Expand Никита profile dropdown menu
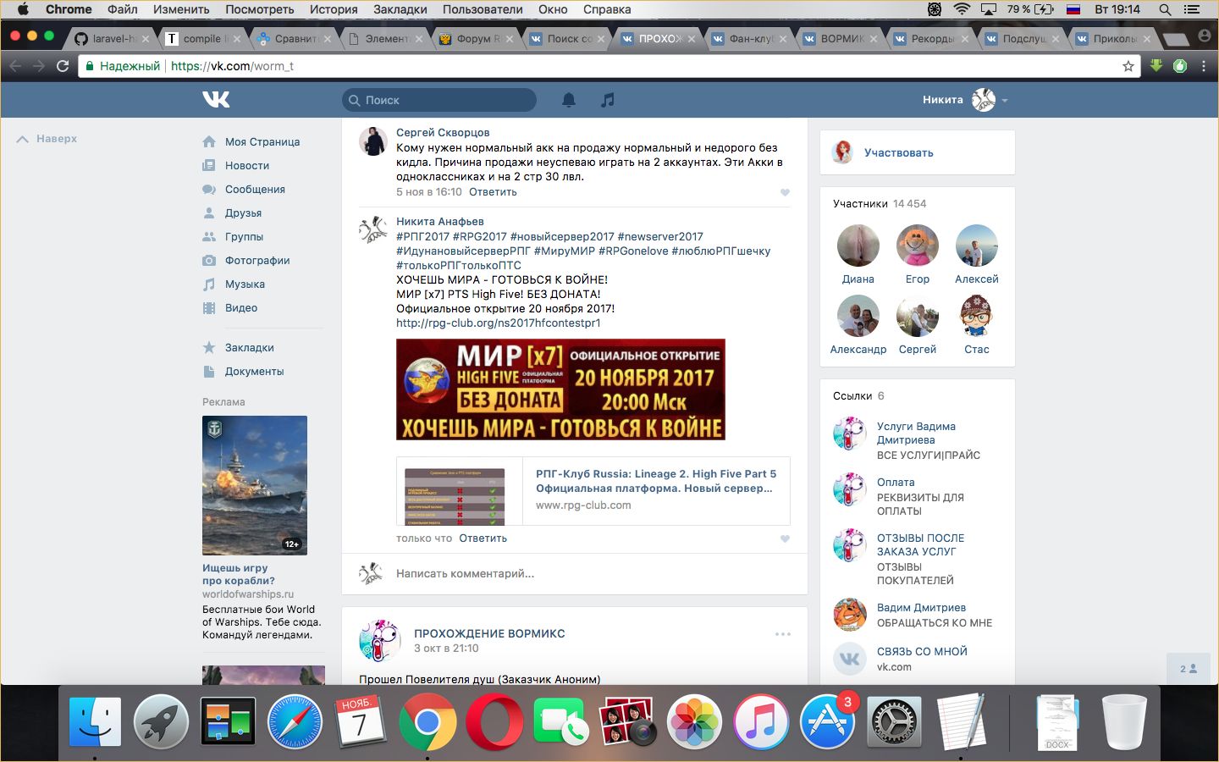Image resolution: width=1219 pixels, height=762 pixels. tap(1005, 100)
